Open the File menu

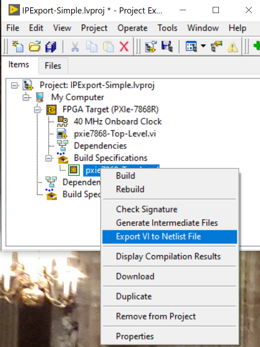point(13,28)
